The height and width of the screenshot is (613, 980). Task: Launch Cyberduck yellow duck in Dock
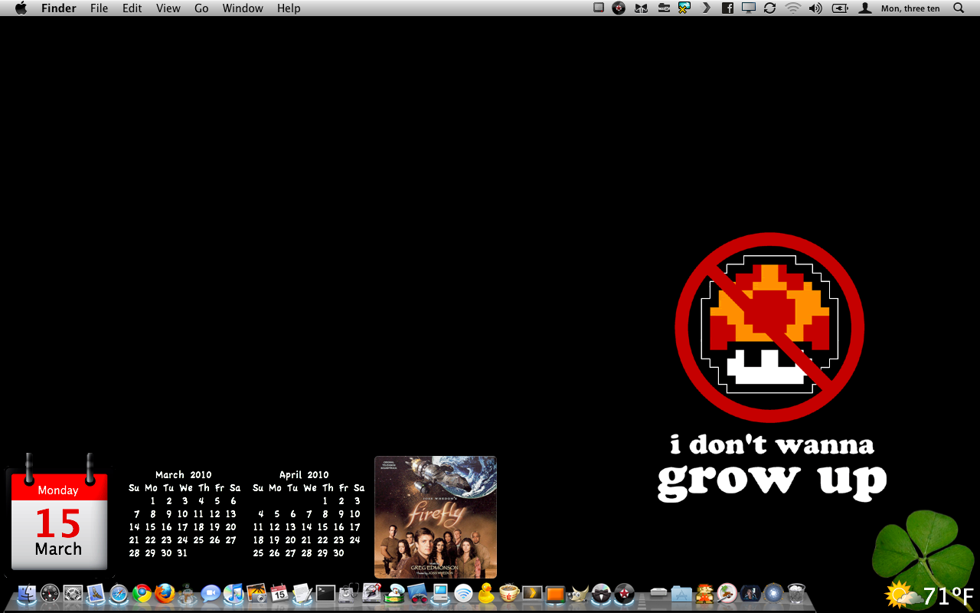[x=486, y=593]
